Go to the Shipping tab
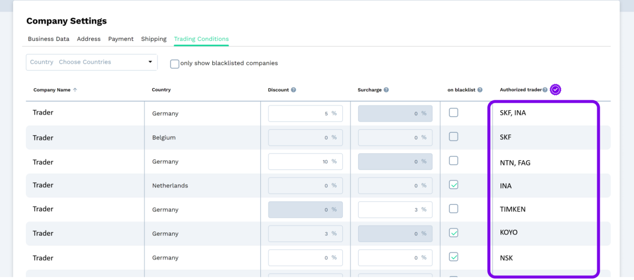This screenshot has height=280, width=634. pos(154,39)
